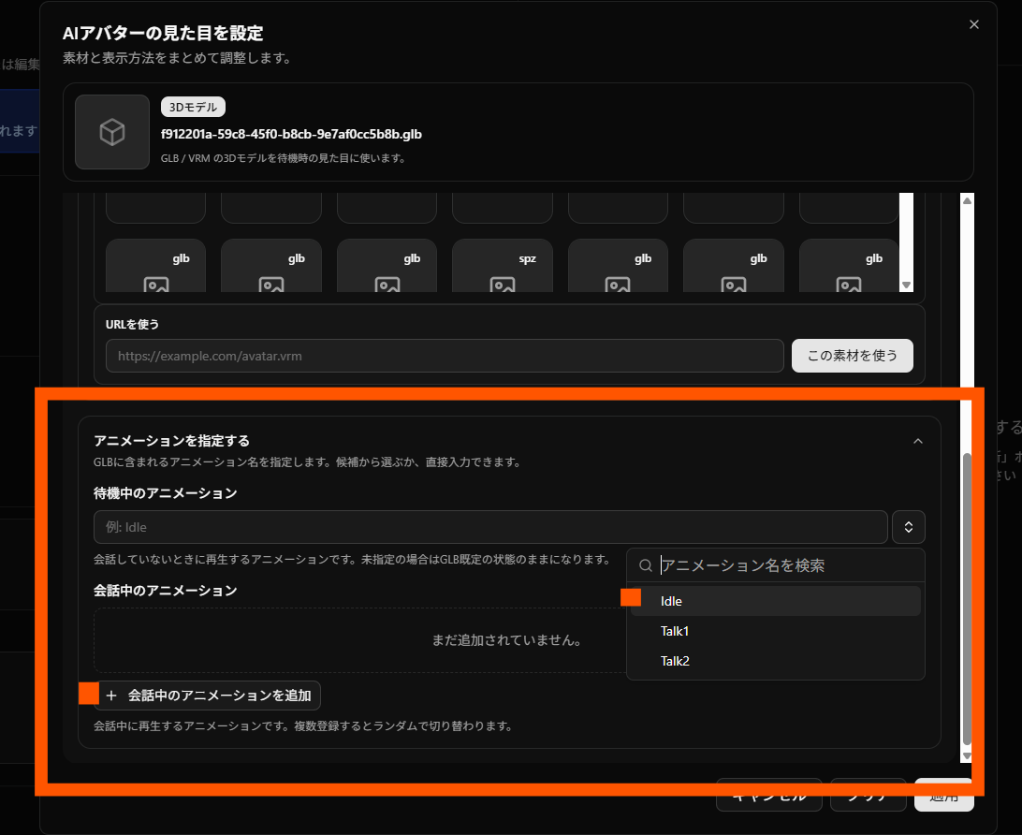Select the spz asset thumbnail
Screen dimensions: 1022x835
pyautogui.click(x=503, y=266)
